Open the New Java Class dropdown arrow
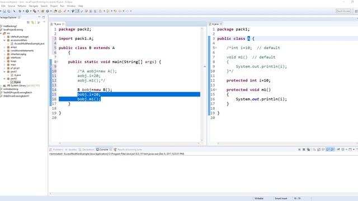 tap(51, 11)
